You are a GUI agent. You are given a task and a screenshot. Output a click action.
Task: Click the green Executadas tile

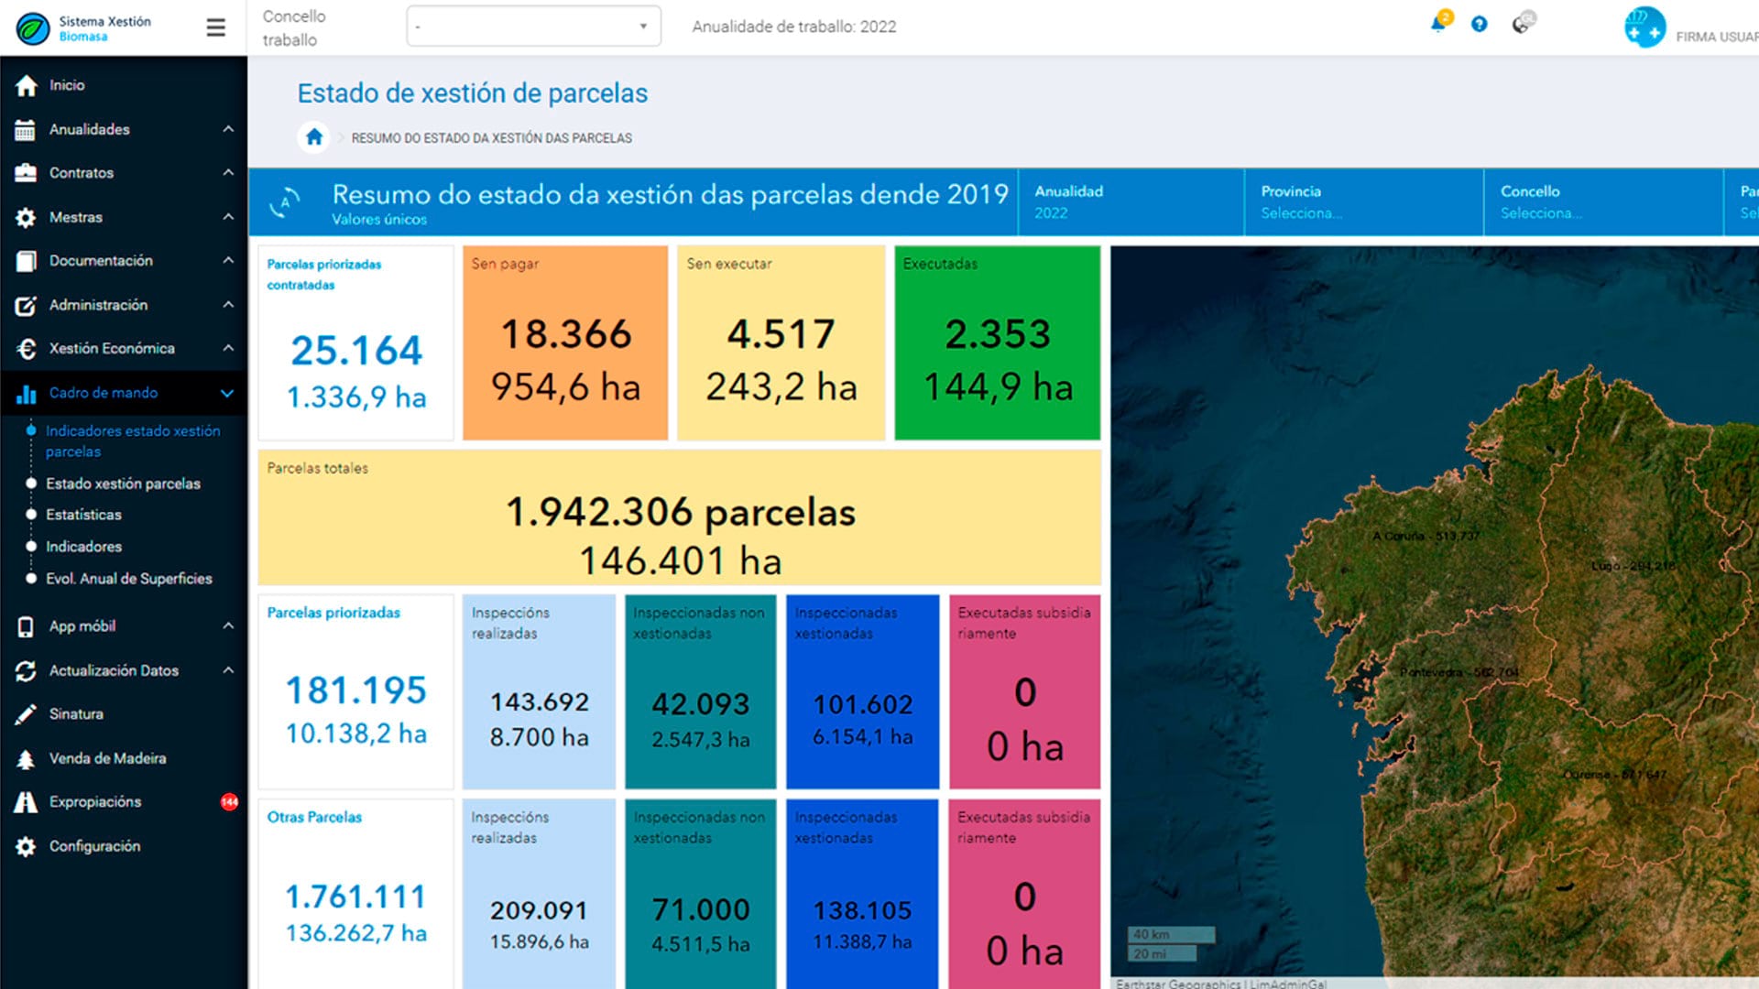(x=997, y=343)
